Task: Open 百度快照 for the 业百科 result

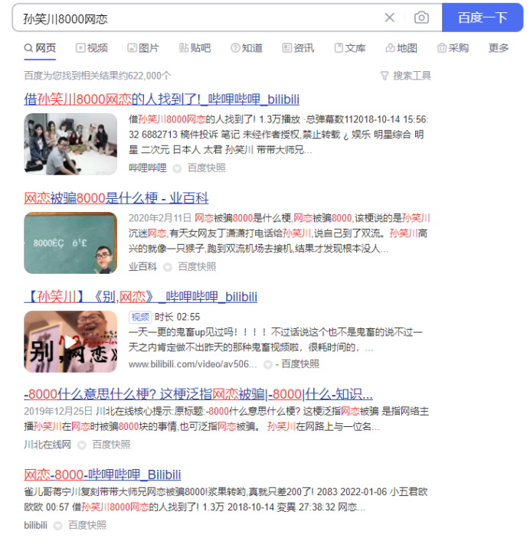Action: click(197, 267)
